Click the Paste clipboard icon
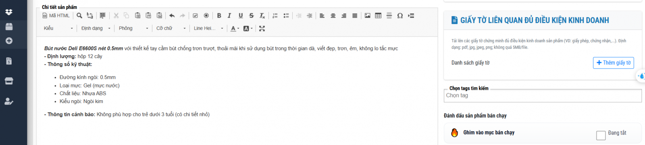This screenshot has width=645, height=145. [137, 16]
